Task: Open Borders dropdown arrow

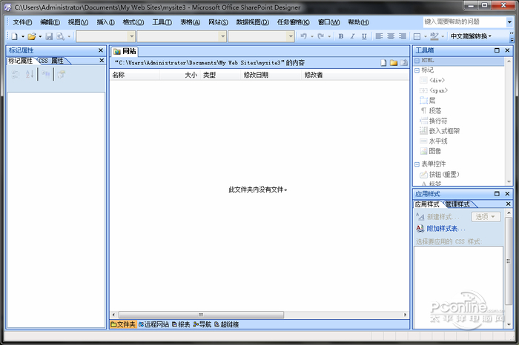Action: pos(426,36)
